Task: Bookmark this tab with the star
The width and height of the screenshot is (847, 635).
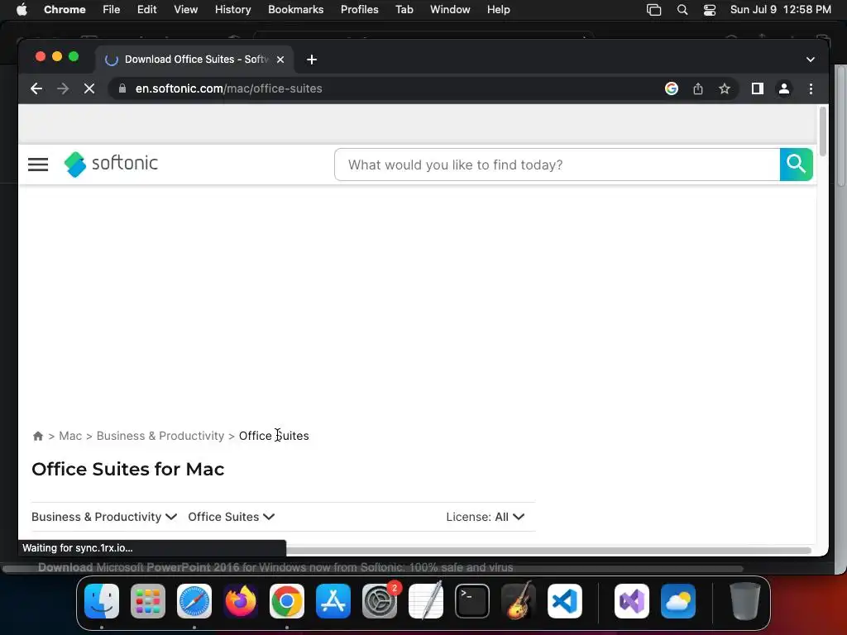Action: (x=724, y=88)
